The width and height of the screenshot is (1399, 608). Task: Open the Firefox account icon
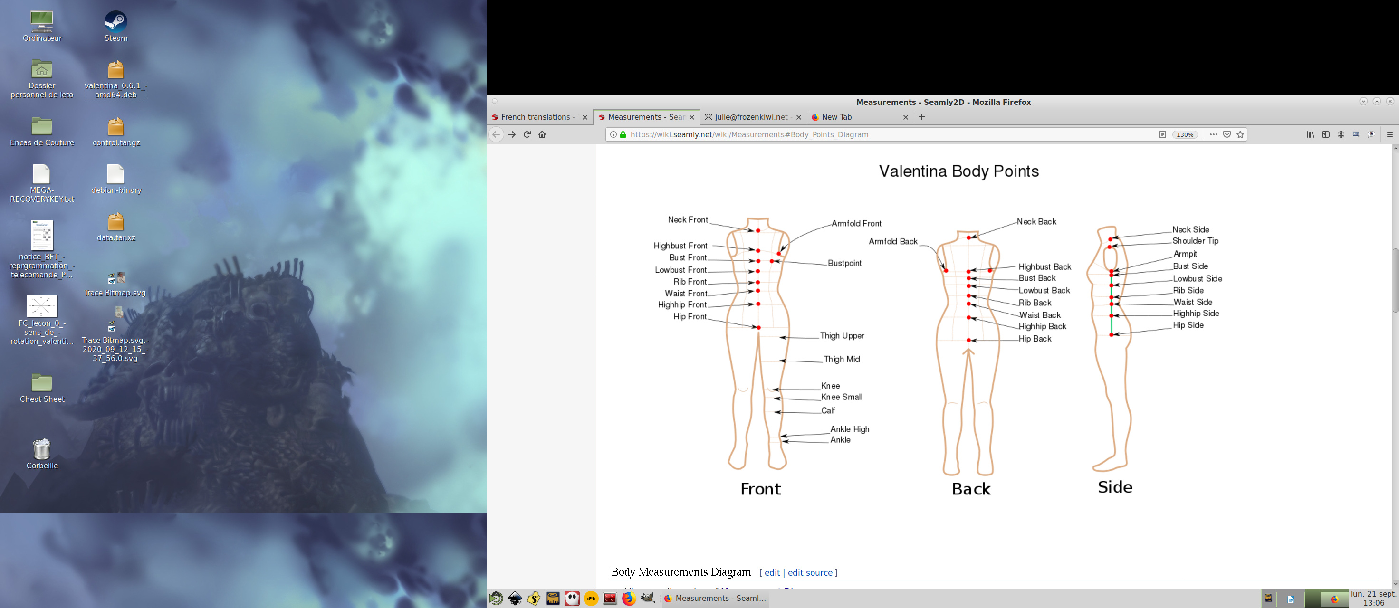[1341, 134]
